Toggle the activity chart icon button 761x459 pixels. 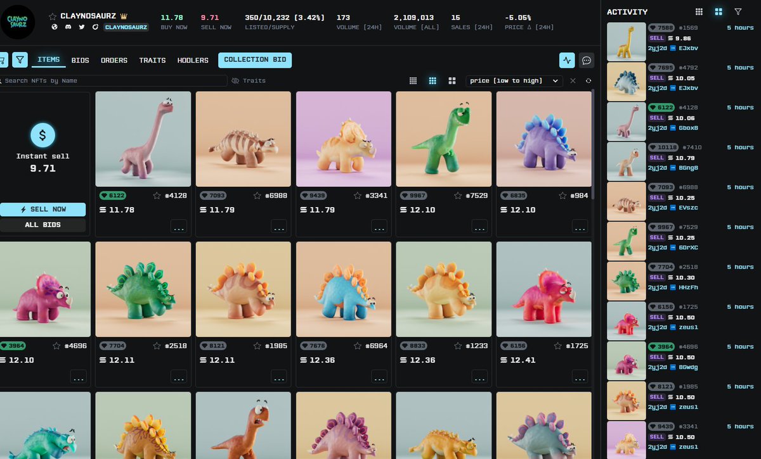pyautogui.click(x=567, y=60)
